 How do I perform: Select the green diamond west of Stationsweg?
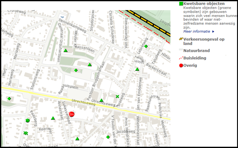9,99
